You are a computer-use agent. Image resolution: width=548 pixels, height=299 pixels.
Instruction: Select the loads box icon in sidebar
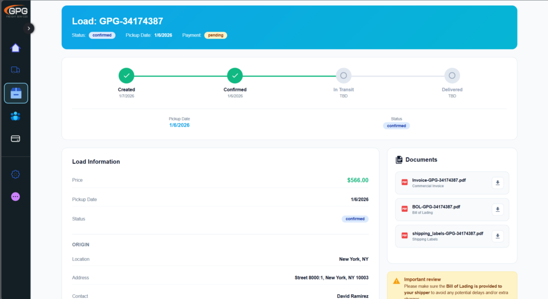coord(16,93)
